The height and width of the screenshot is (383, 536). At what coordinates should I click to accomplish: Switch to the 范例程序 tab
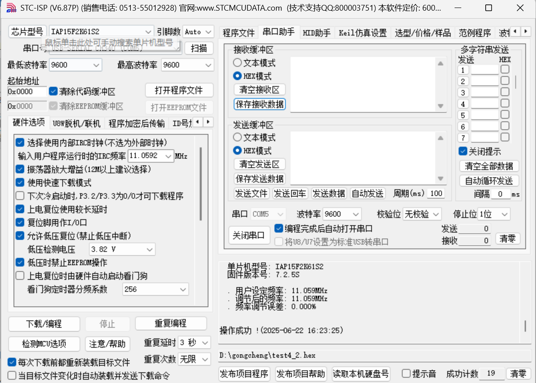point(475,32)
